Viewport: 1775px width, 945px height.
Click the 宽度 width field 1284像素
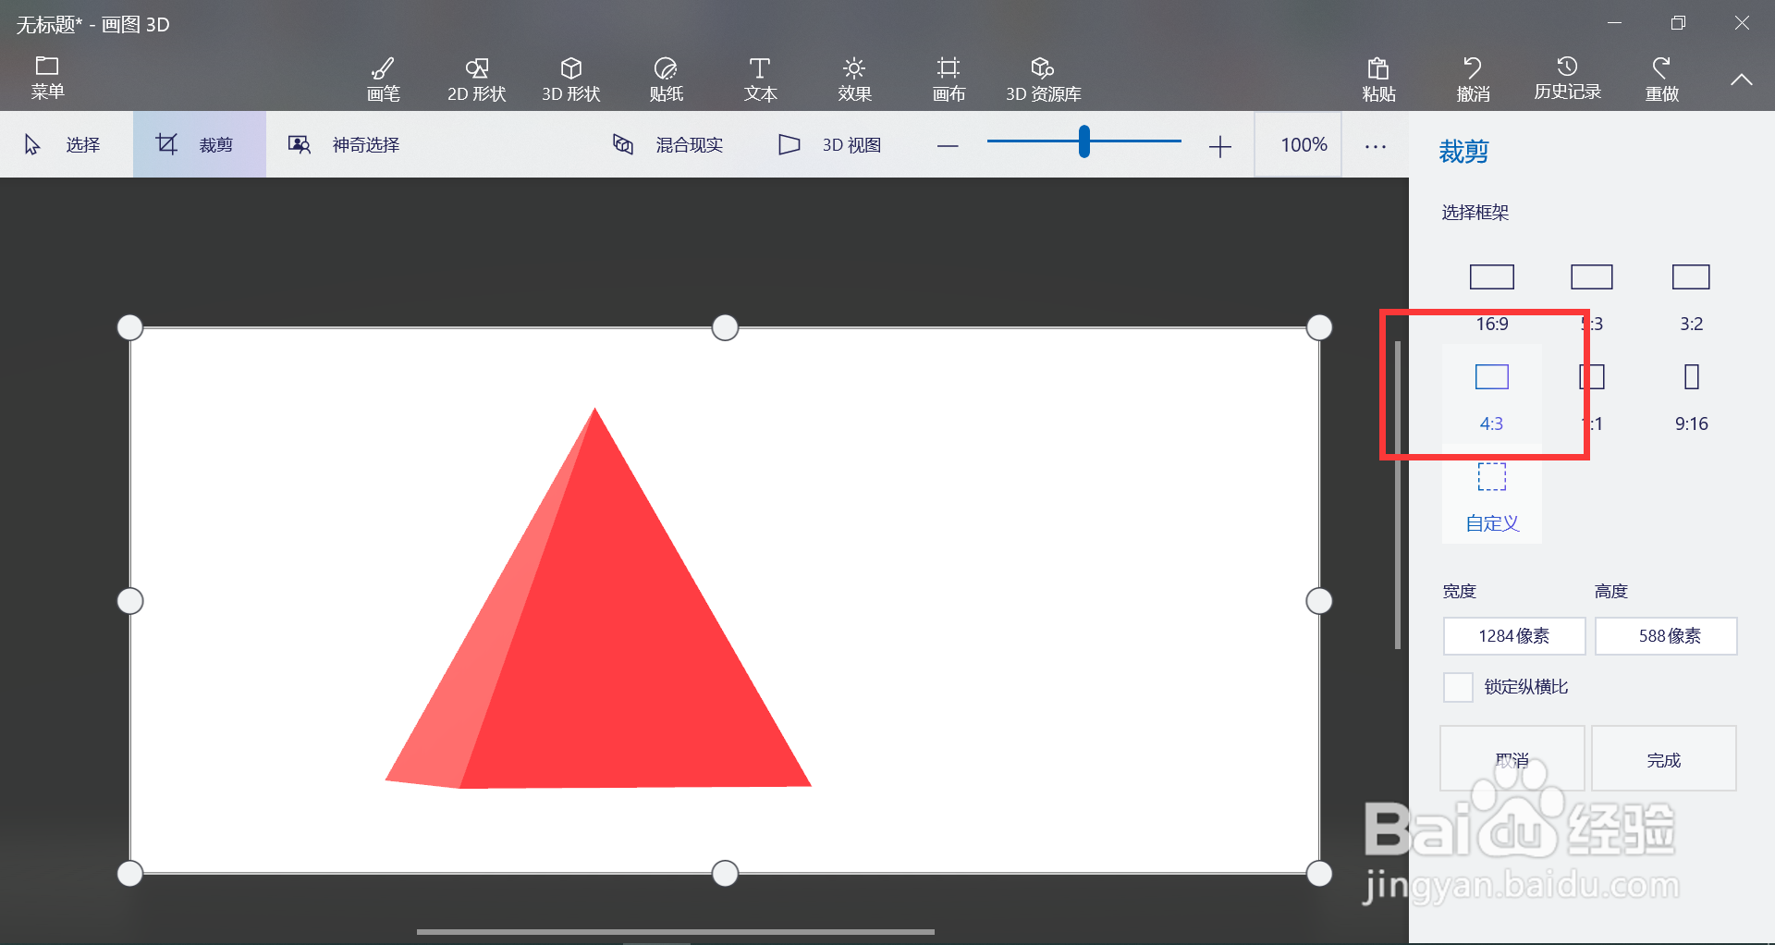click(x=1514, y=636)
